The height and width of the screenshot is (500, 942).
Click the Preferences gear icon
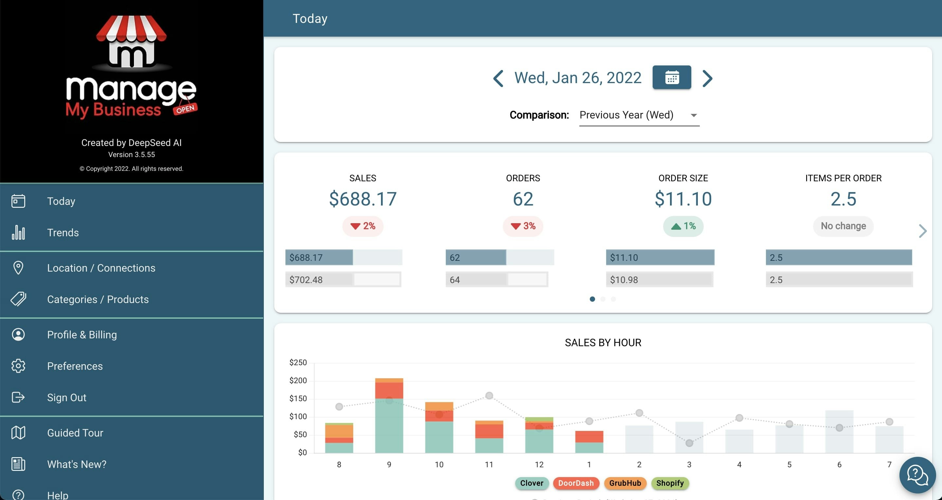(18, 366)
